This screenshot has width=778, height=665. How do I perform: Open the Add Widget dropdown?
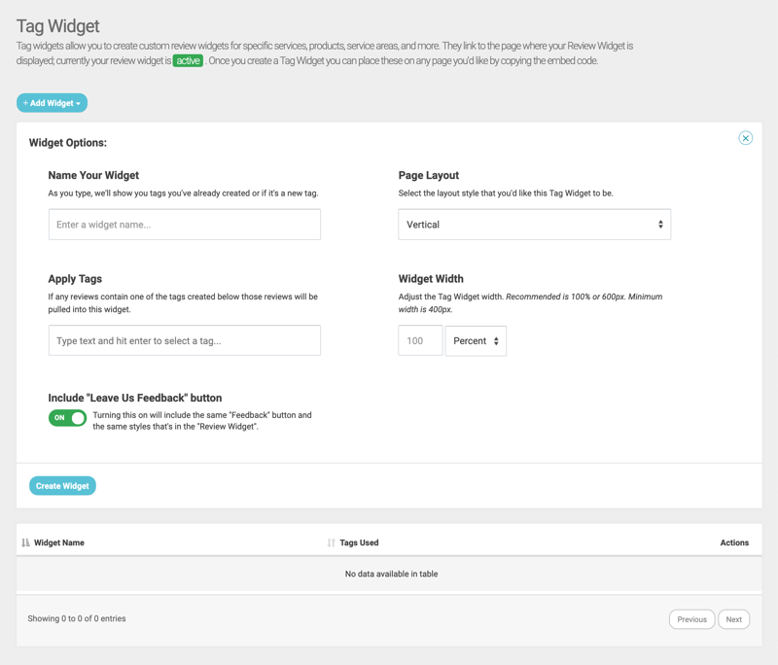(x=52, y=103)
